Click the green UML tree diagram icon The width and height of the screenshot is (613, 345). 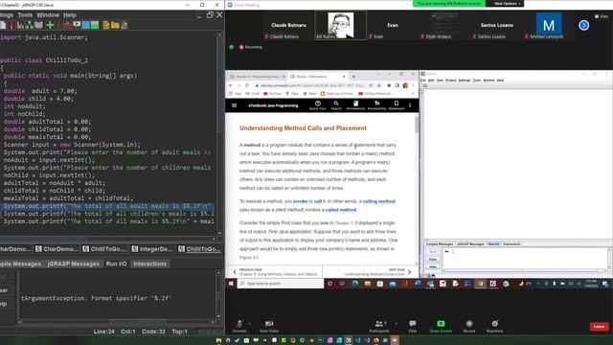29,25
